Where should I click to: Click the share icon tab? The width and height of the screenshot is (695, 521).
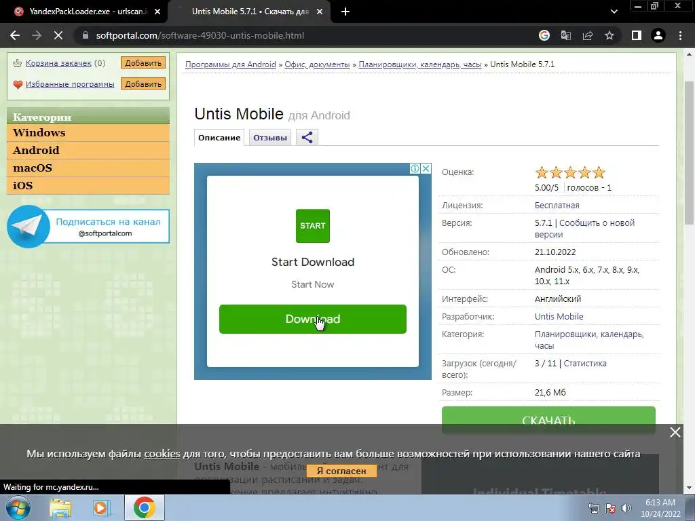click(x=307, y=137)
